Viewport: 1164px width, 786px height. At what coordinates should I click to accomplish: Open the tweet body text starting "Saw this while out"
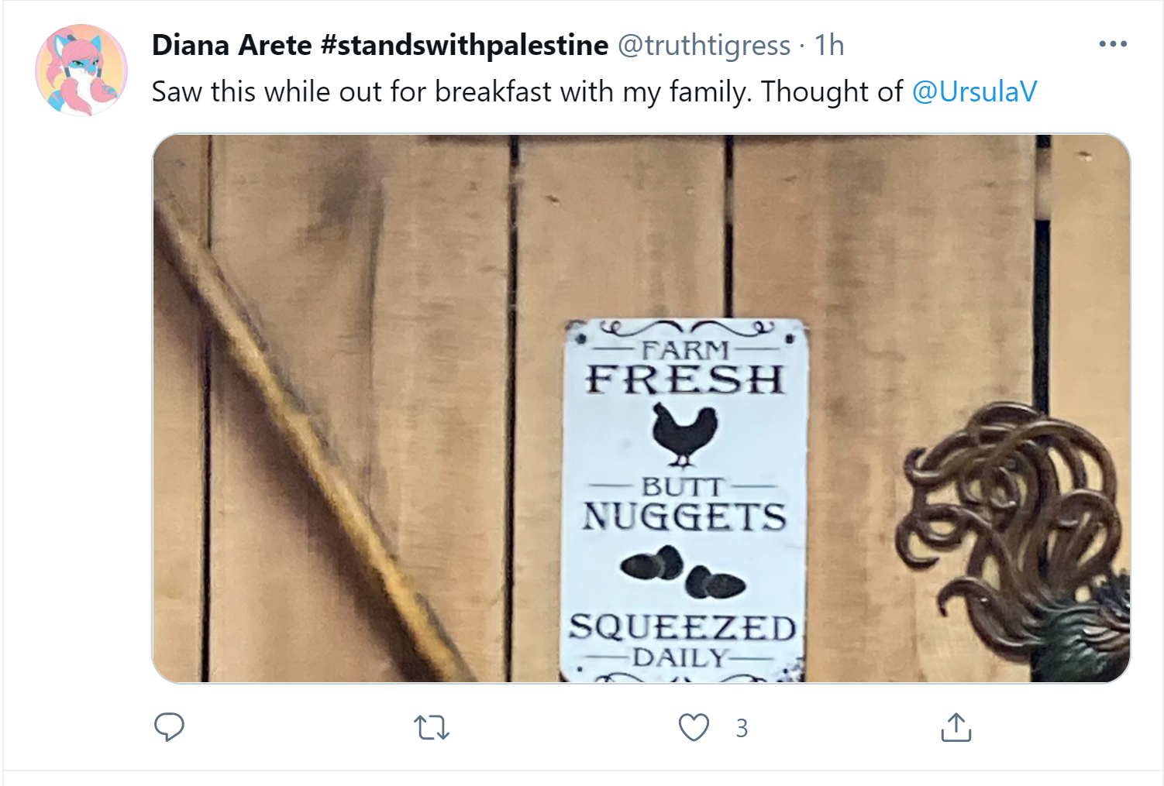pyautogui.click(x=527, y=91)
